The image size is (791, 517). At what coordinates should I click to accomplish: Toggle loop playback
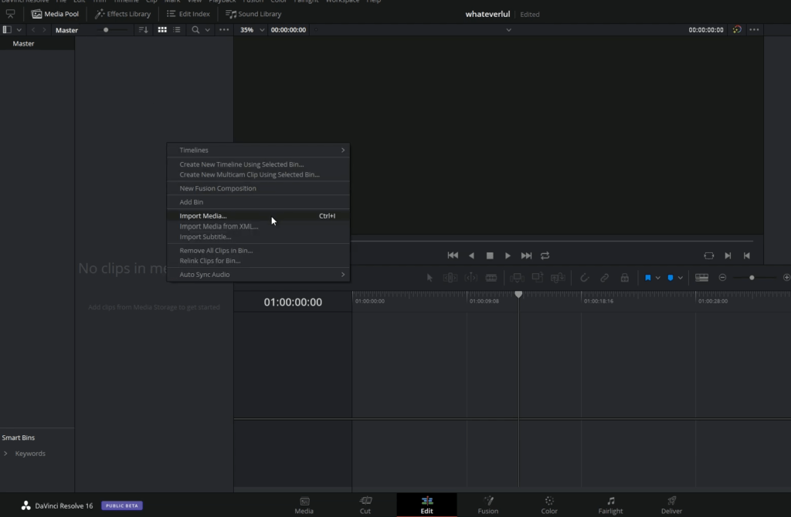[x=545, y=255]
